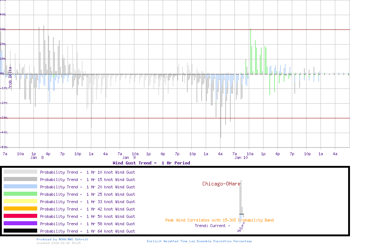
Task: Click the 'Explicit Weighted Time Lag Ensemble' footer text
Action: coord(199,241)
